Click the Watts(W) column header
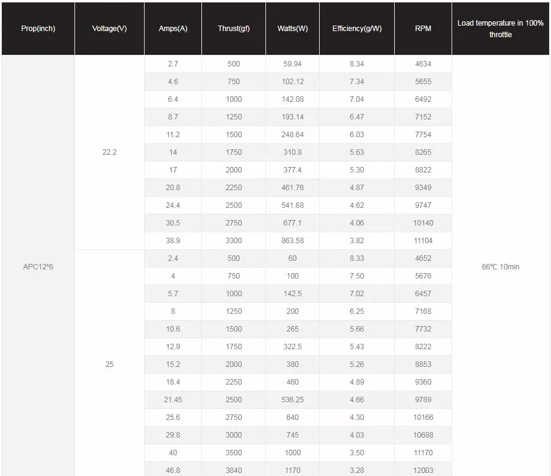Viewport: 551px width, 476px height. pyautogui.click(x=292, y=29)
